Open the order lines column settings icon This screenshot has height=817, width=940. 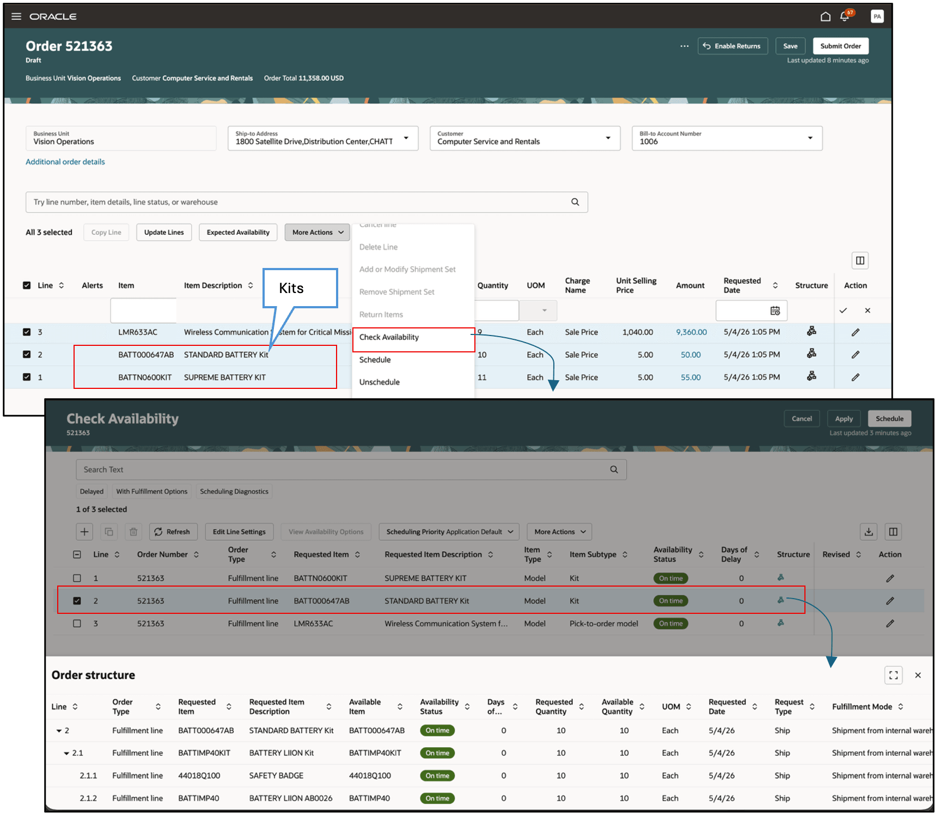(x=860, y=260)
